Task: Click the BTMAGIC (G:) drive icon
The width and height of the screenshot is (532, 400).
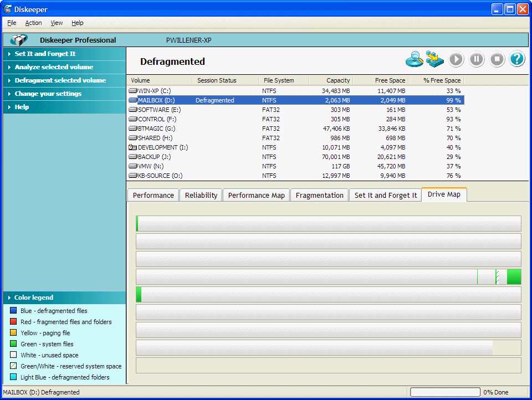Action: point(132,129)
